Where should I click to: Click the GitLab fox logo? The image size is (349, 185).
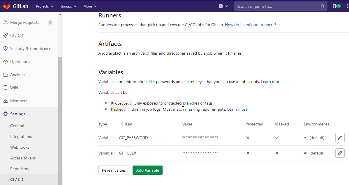(7, 6)
